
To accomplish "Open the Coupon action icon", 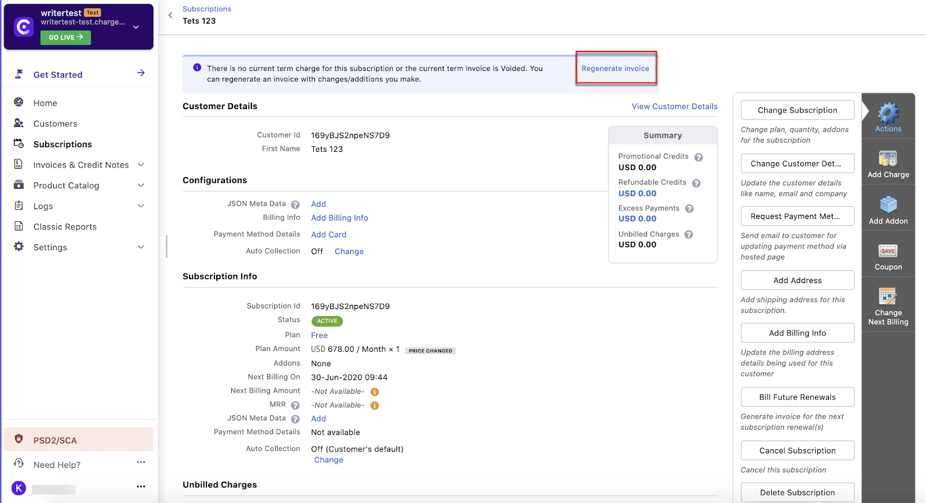I will (888, 251).
